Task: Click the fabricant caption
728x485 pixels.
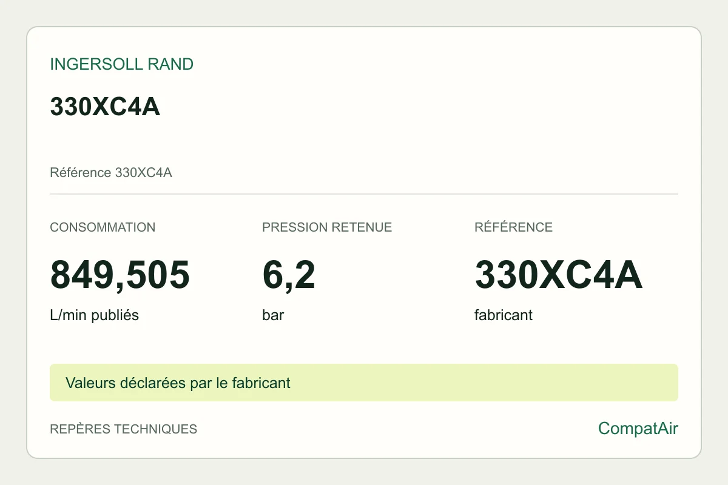Action: coord(504,316)
